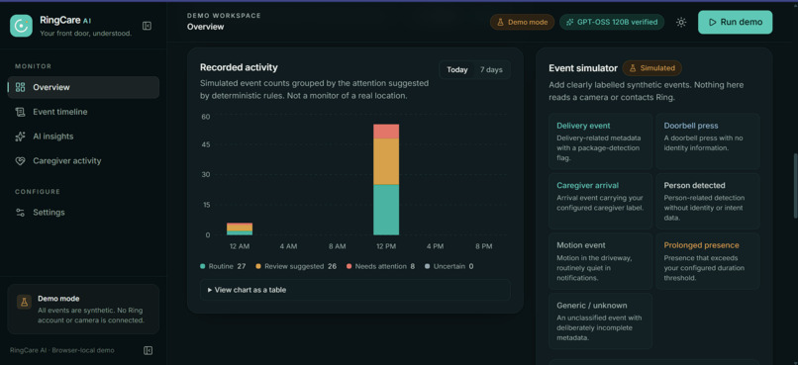798x365 pixels.
Task: Click the Event timeline list icon
Action: point(21,112)
